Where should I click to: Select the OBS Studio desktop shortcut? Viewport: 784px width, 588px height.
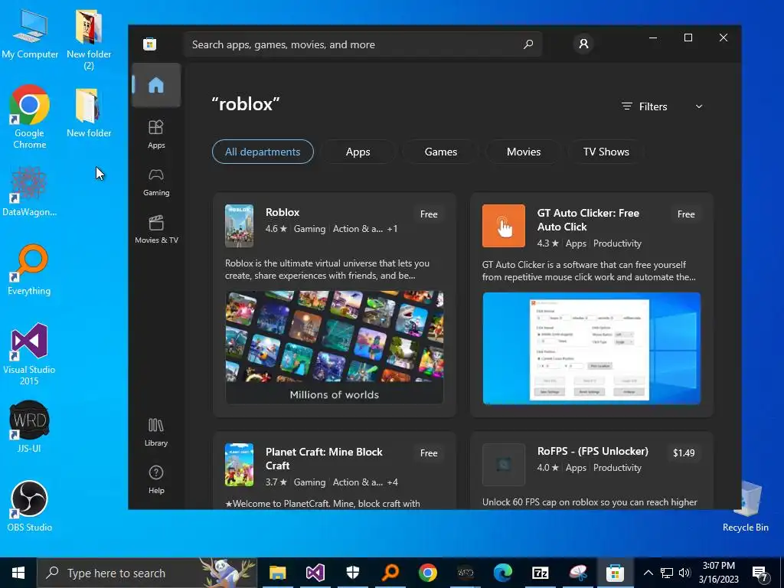click(x=30, y=506)
